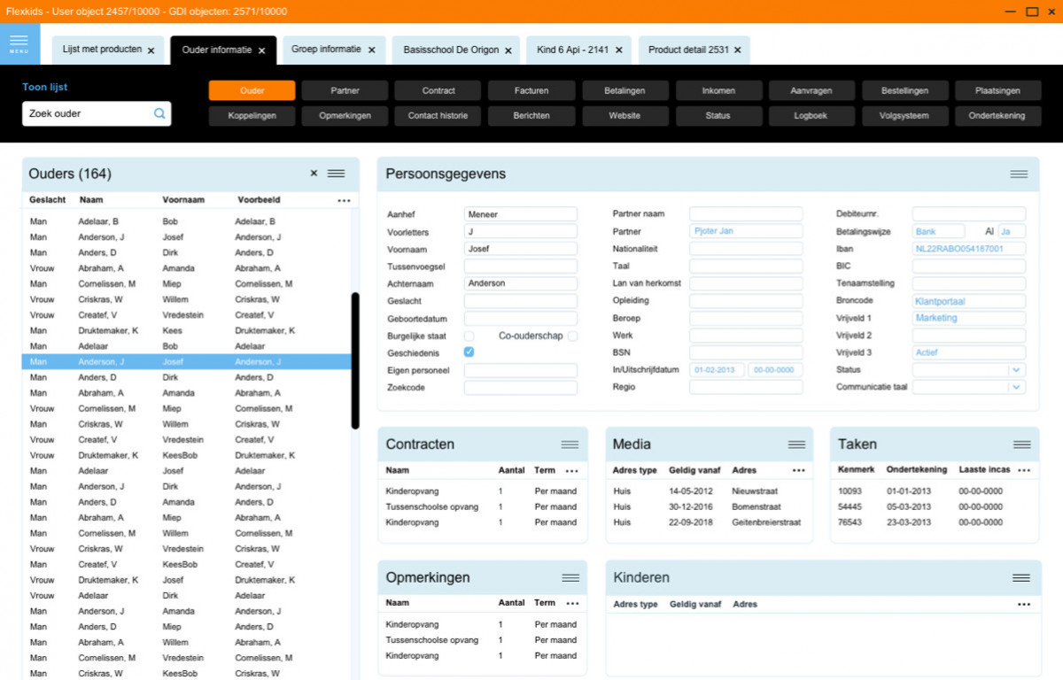The height and width of the screenshot is (680, 1063).
Task: Click the Partner field showing Pjoter Jan
Action: [746, 231]
